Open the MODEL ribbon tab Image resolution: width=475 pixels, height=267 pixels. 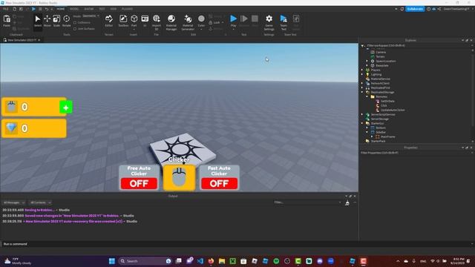pyautogui.click(x=74, y=9)
